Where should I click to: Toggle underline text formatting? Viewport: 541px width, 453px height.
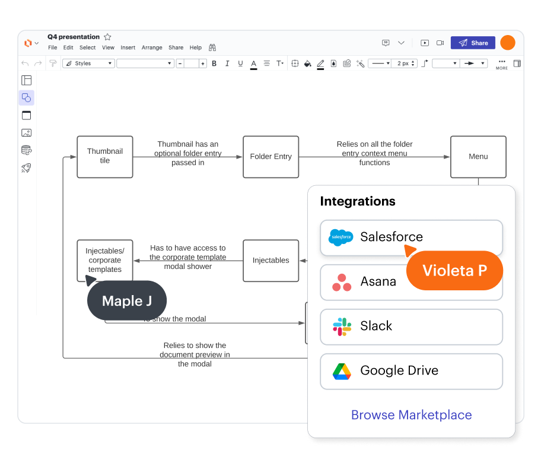[240, 64]
